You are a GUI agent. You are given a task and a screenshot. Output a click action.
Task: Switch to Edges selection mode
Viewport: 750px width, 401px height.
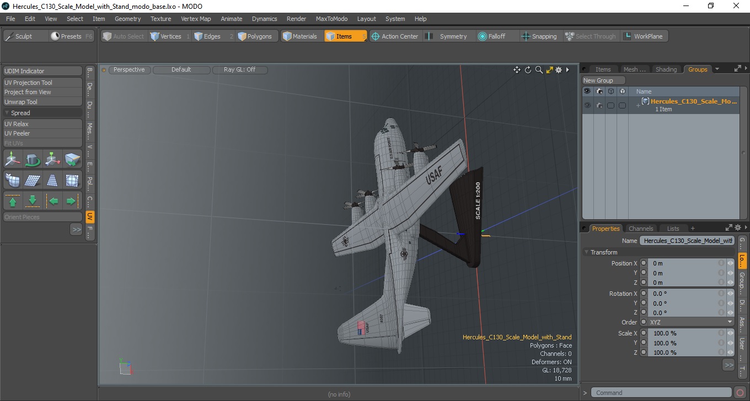pos(213,36)
